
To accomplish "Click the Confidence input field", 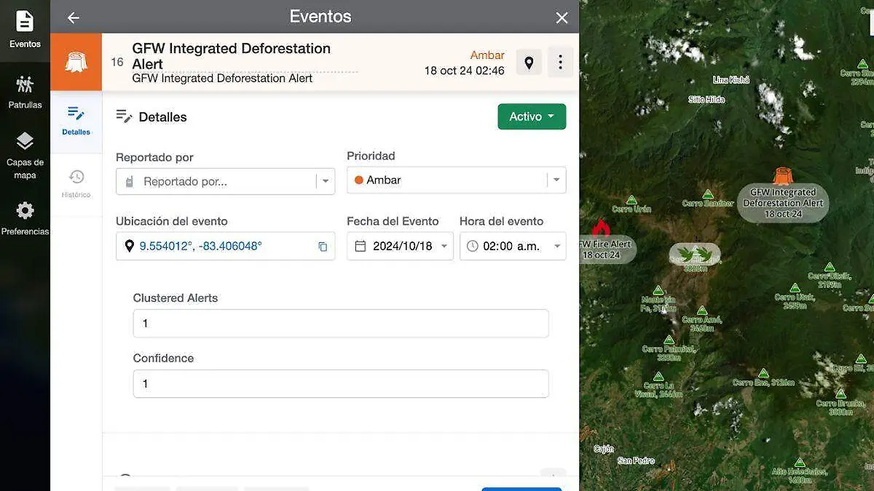I will coord(340,384).
